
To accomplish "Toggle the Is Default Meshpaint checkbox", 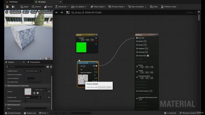I will point(26,101).
